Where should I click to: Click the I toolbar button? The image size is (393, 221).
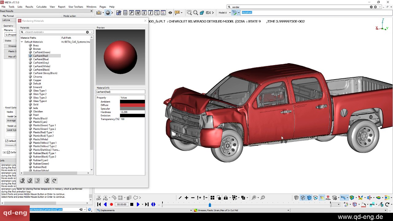click(x=150, y=13)
